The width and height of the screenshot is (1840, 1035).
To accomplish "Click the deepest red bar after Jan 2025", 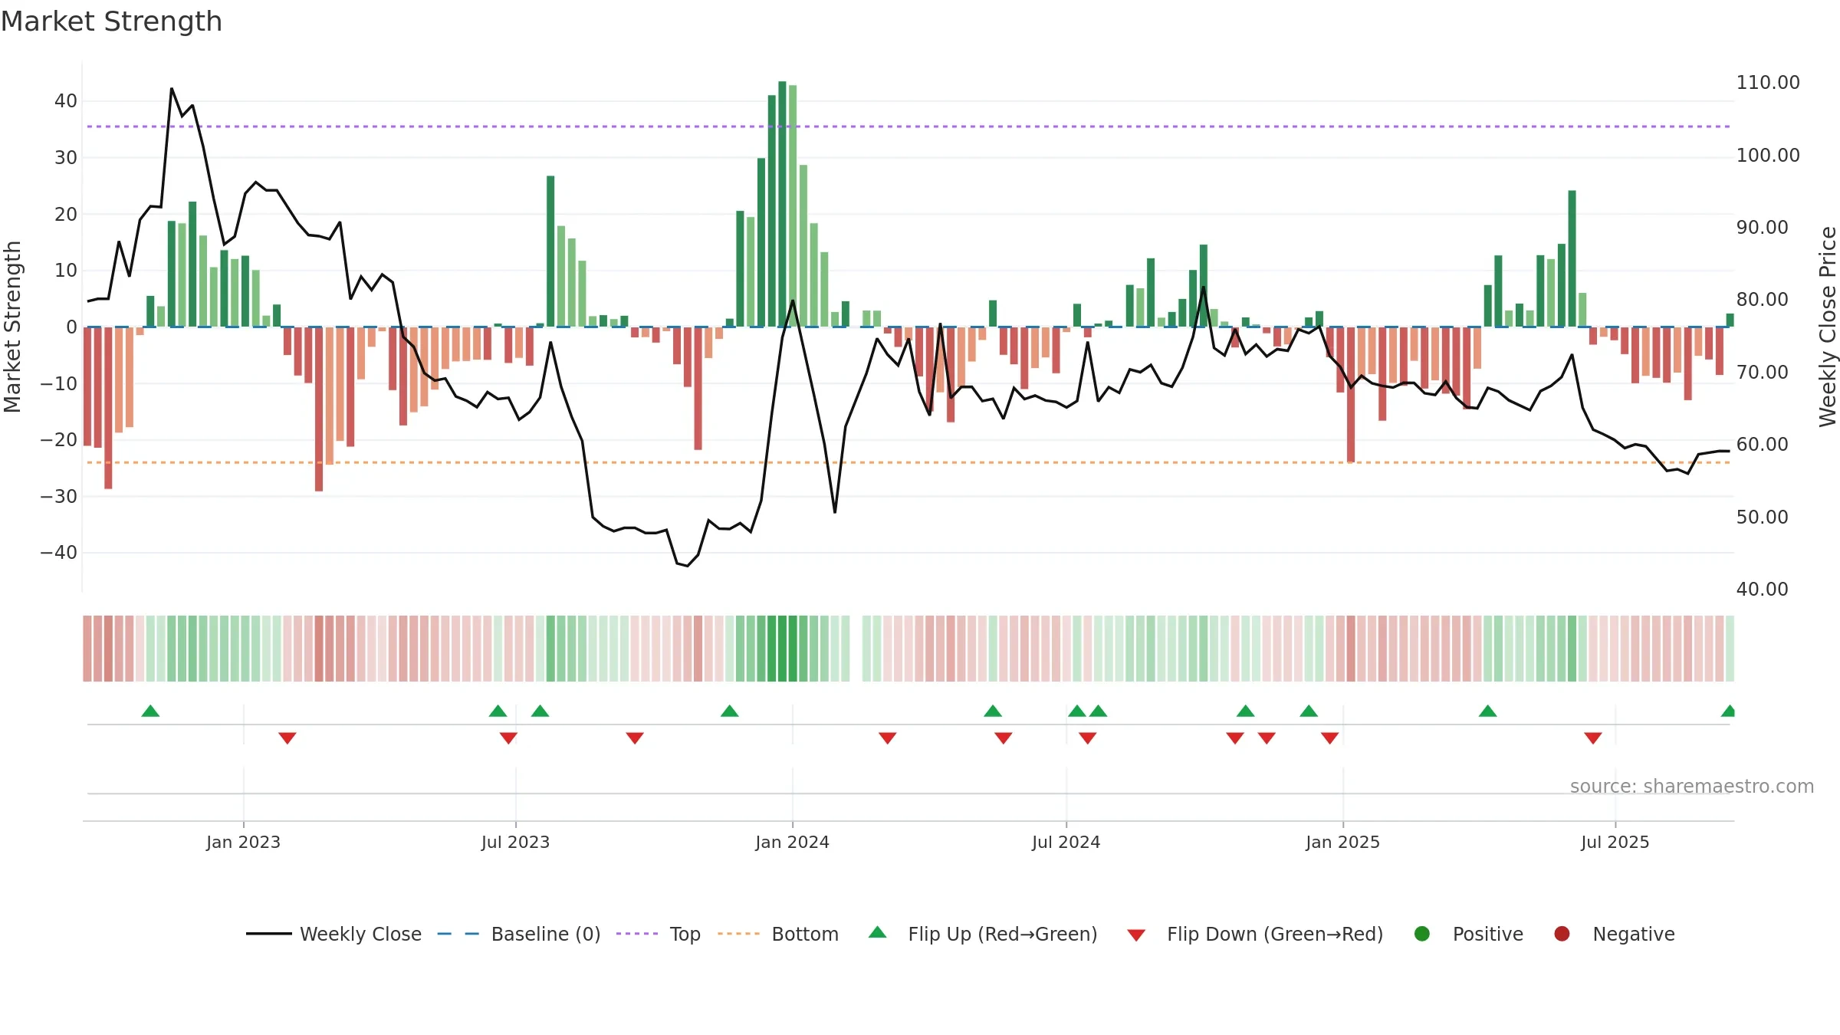I will (1351, 395).
